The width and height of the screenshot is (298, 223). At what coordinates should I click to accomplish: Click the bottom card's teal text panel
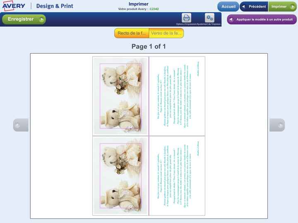click(x=177, y=176)
